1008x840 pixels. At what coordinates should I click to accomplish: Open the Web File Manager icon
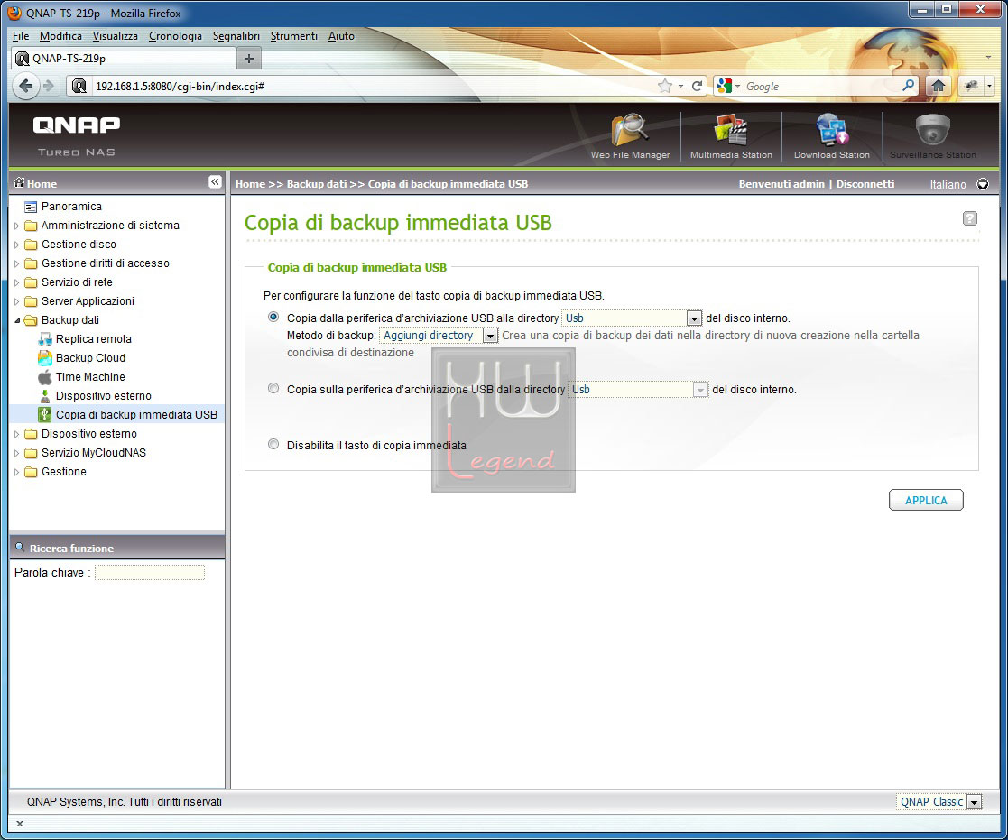630,135
